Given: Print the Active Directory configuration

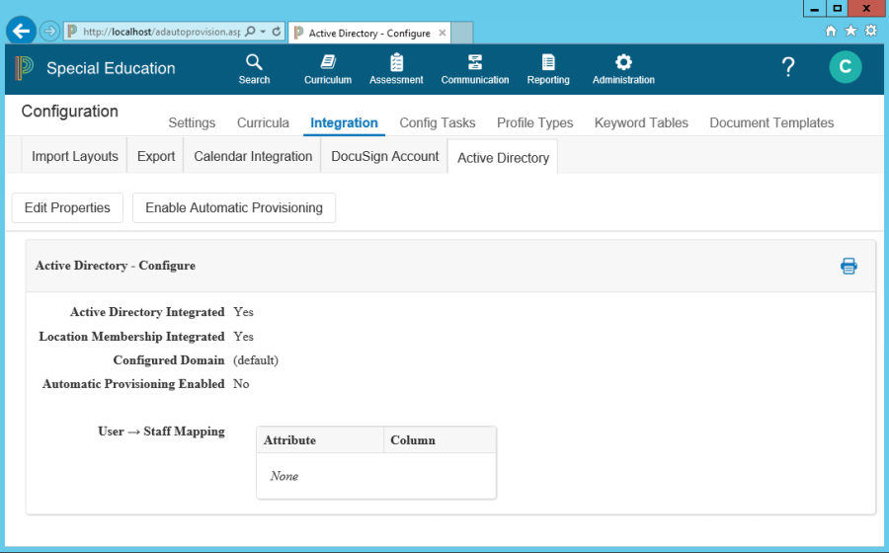Looking at the screenshot, I should point(849,266).
